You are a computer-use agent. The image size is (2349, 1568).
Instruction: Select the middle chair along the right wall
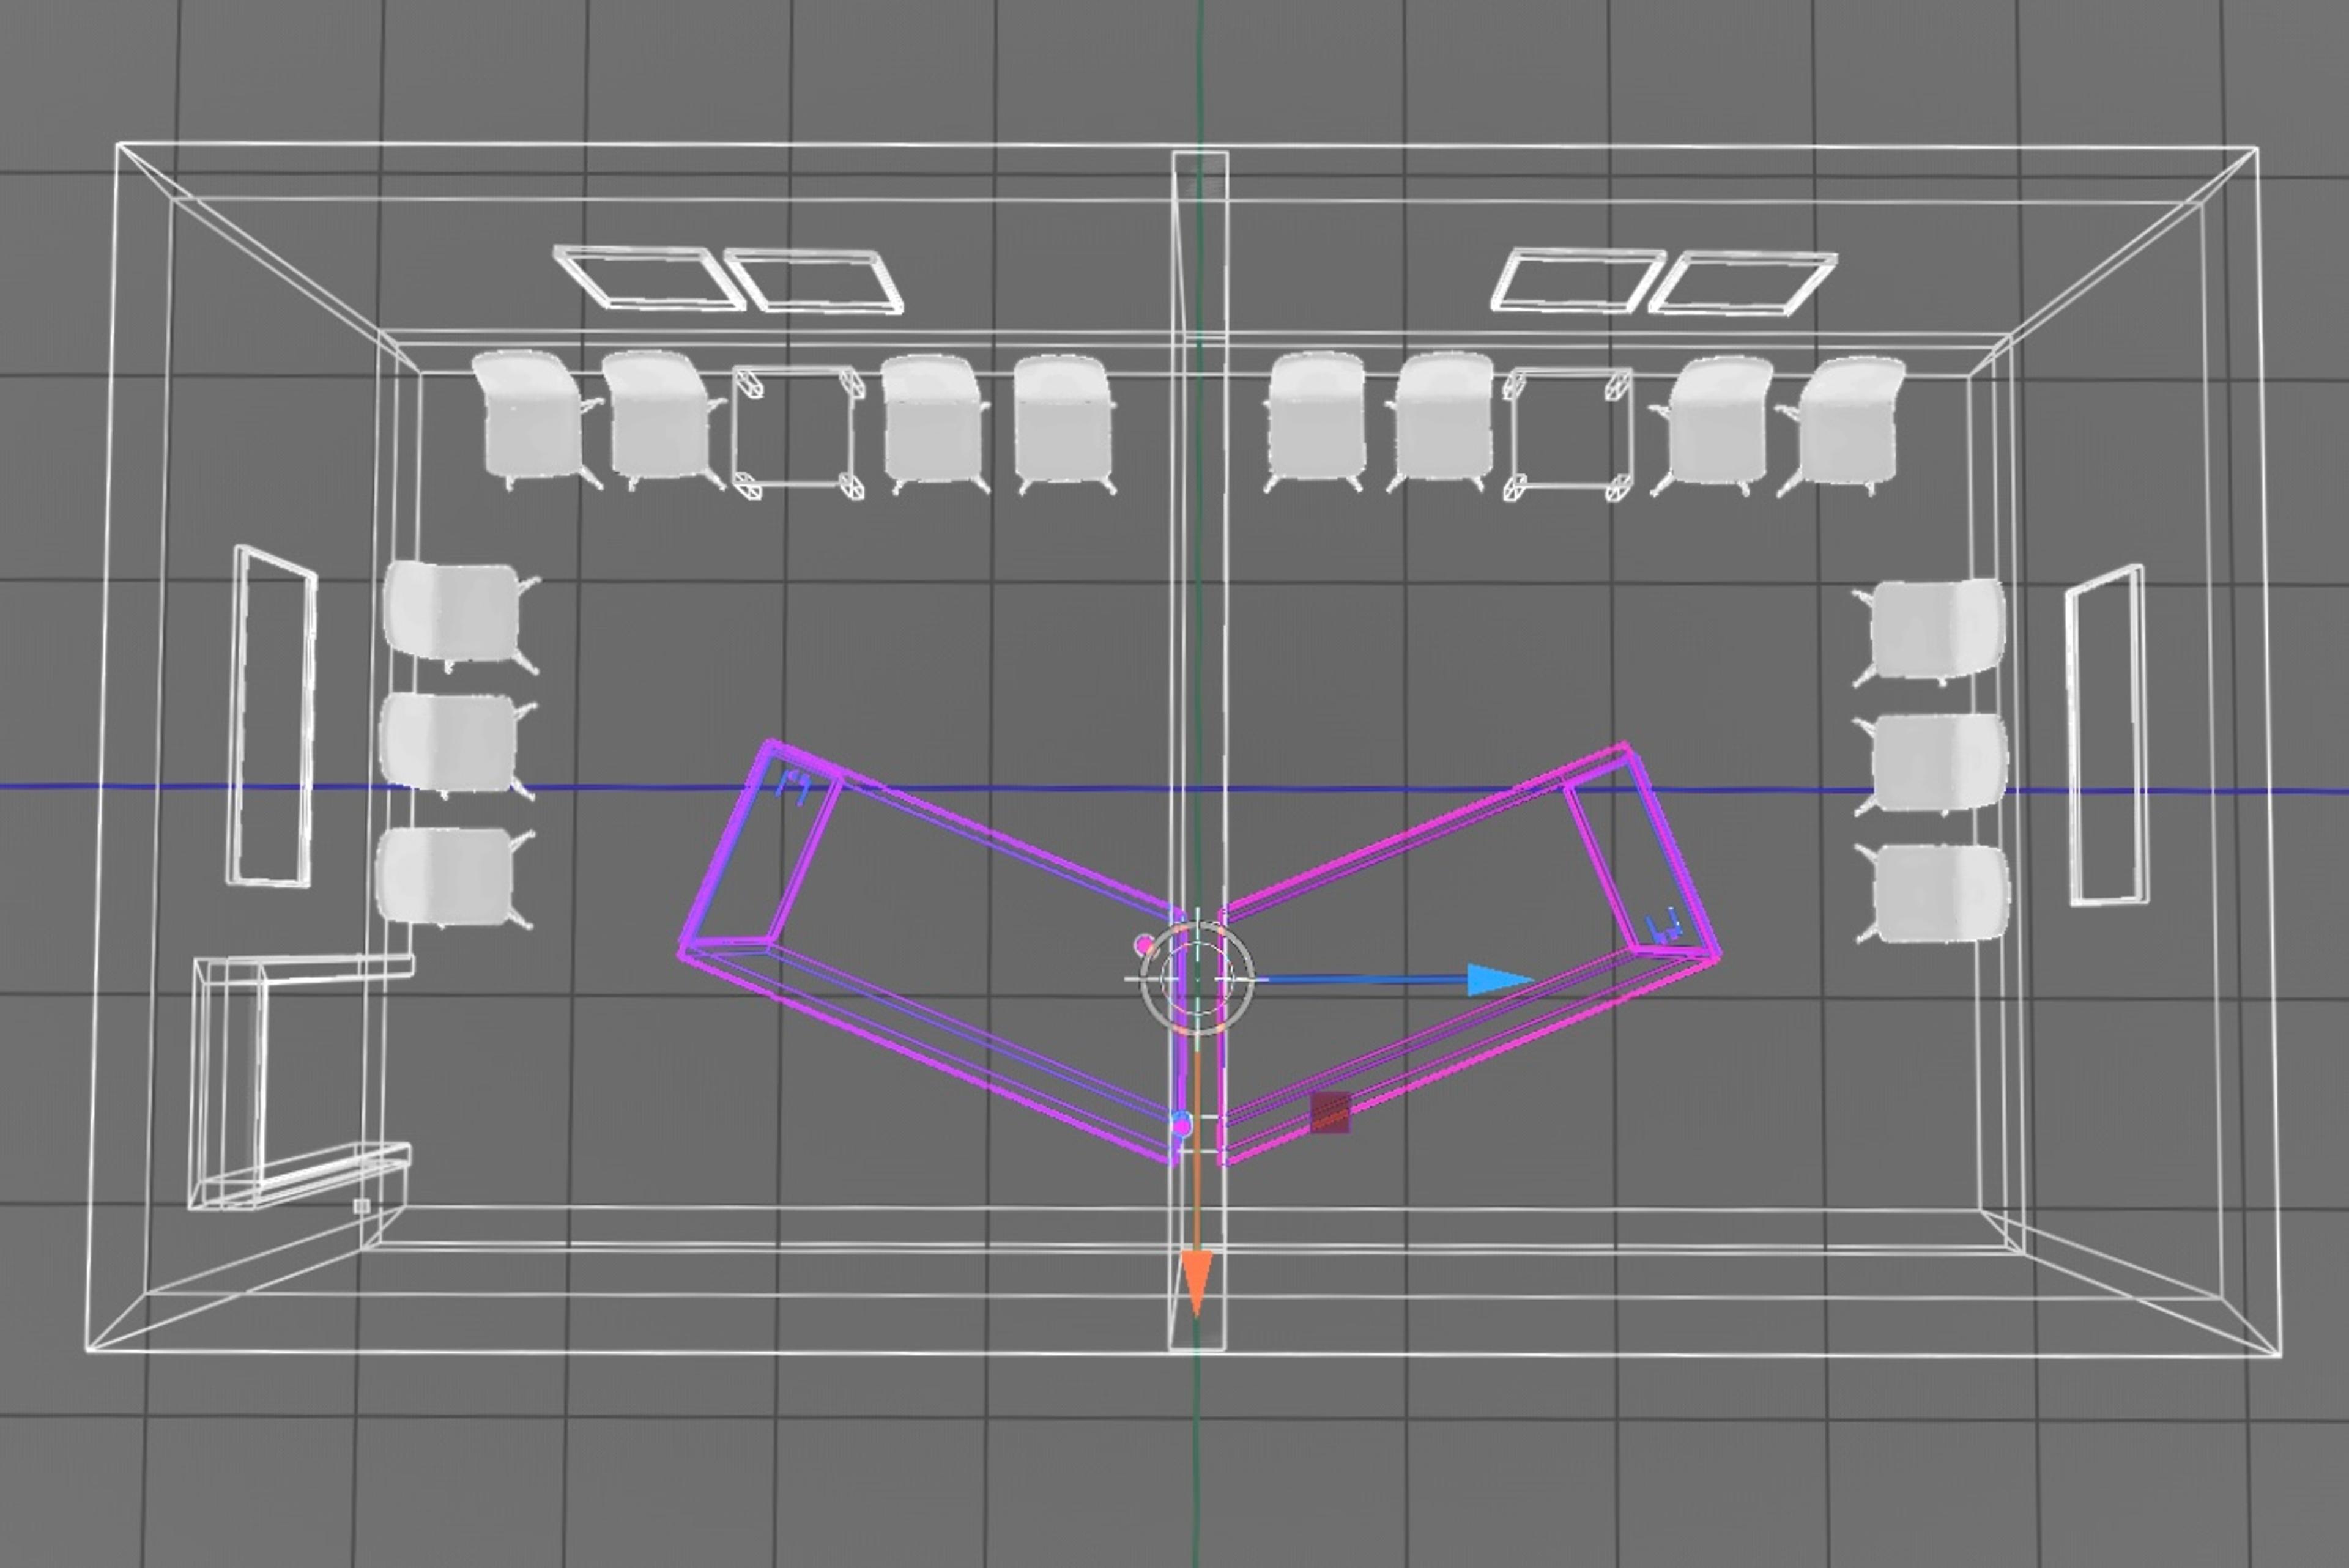click(x=1931, y=764)
